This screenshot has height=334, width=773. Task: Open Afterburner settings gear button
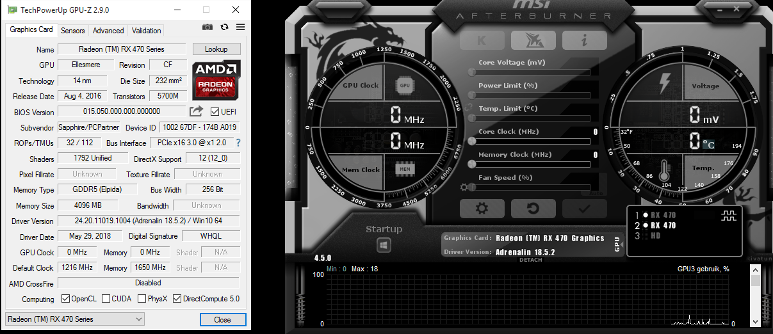point(482,208)
